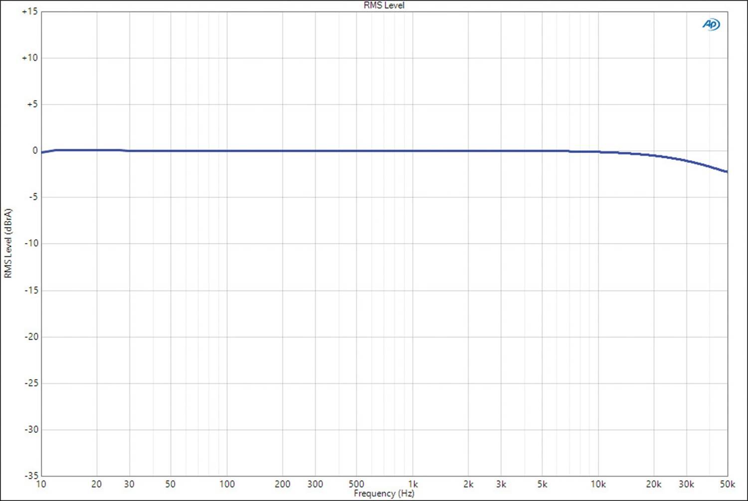Click the +10 y-axis value
This screenshot has width=748, height=501.
click(x=29, y=58)
